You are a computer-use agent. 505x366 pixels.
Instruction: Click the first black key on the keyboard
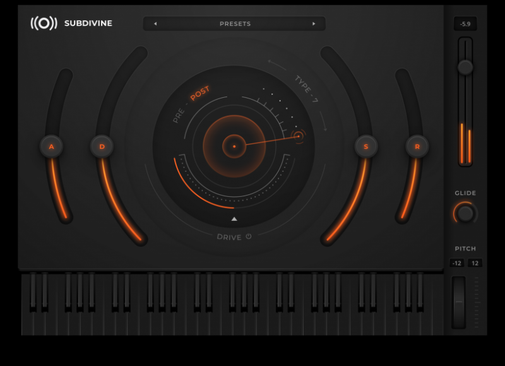click(33, 292)
